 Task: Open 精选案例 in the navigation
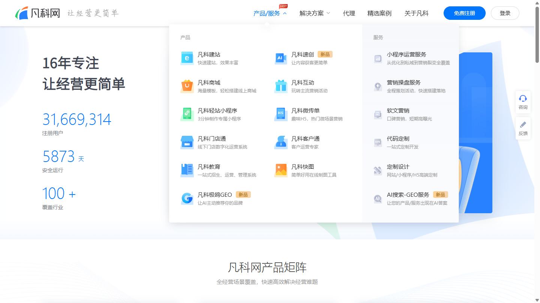[x=379, y=13]
